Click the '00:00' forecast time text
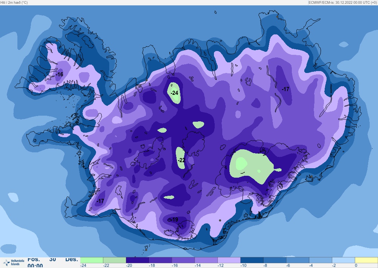The width and height of the screenshot is (378, 268). click(35, 266)
